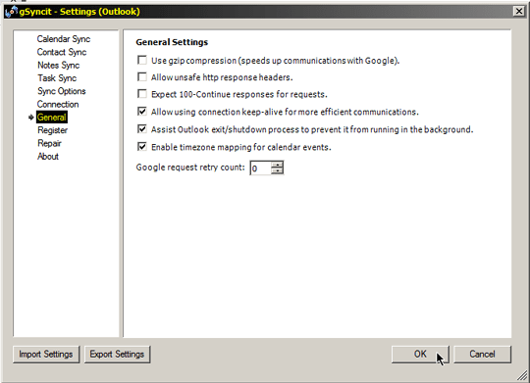Go to Sync Options page
This screenshot has width=530, height=383.
(61, 91)
